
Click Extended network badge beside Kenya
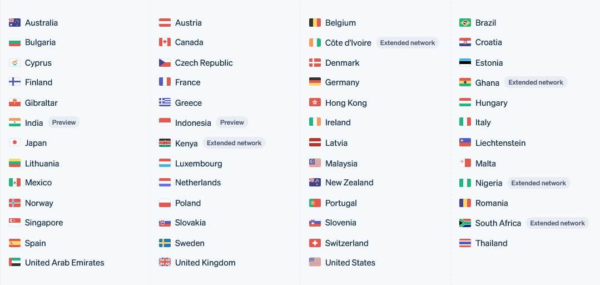234,143
